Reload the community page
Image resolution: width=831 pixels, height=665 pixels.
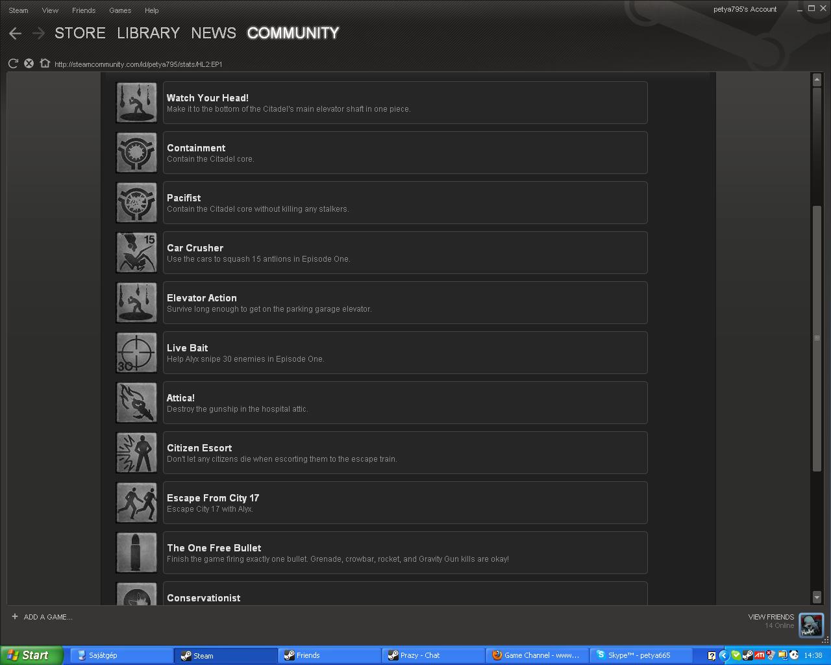point(13,63)
